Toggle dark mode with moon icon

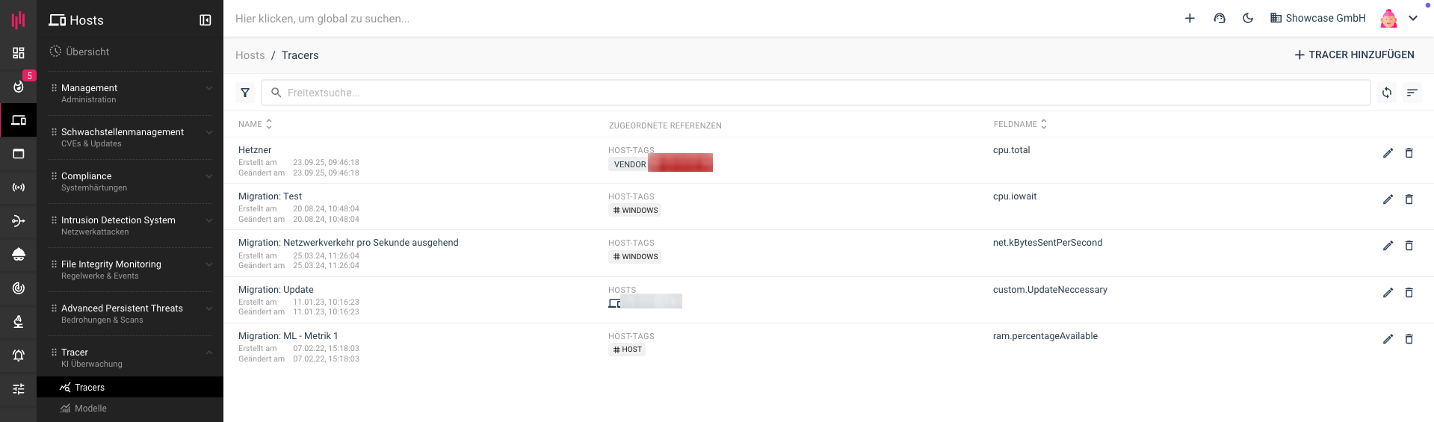click(x=1248, y=19)
